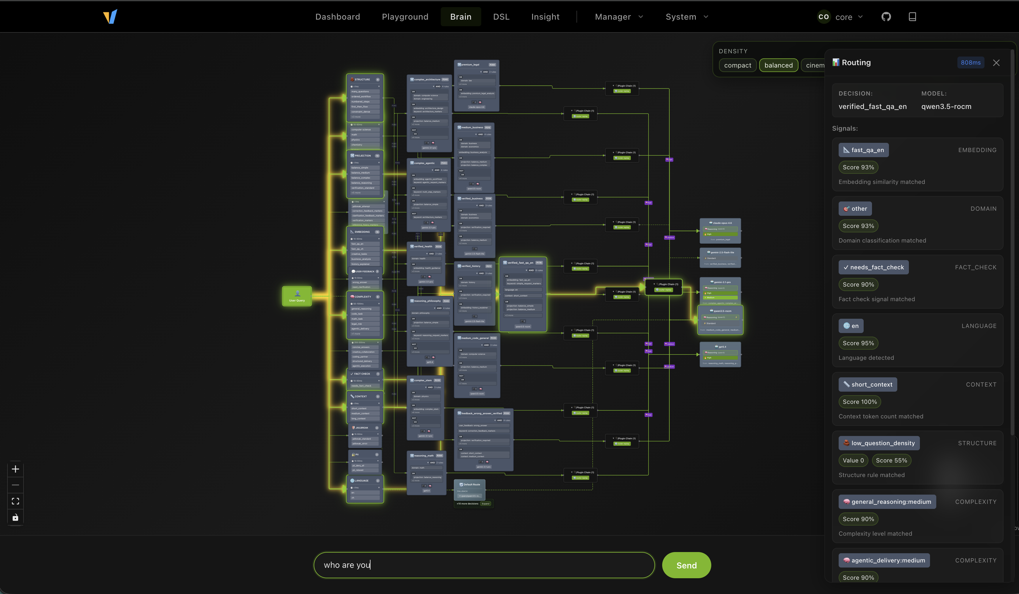
Task: Open the Manager dropdown menu
Action: click(618, 17)
